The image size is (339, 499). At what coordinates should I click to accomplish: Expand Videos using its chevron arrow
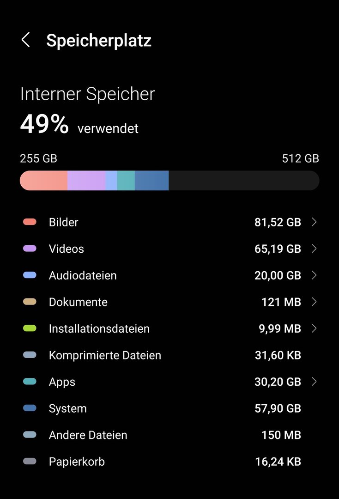(314, 249)
